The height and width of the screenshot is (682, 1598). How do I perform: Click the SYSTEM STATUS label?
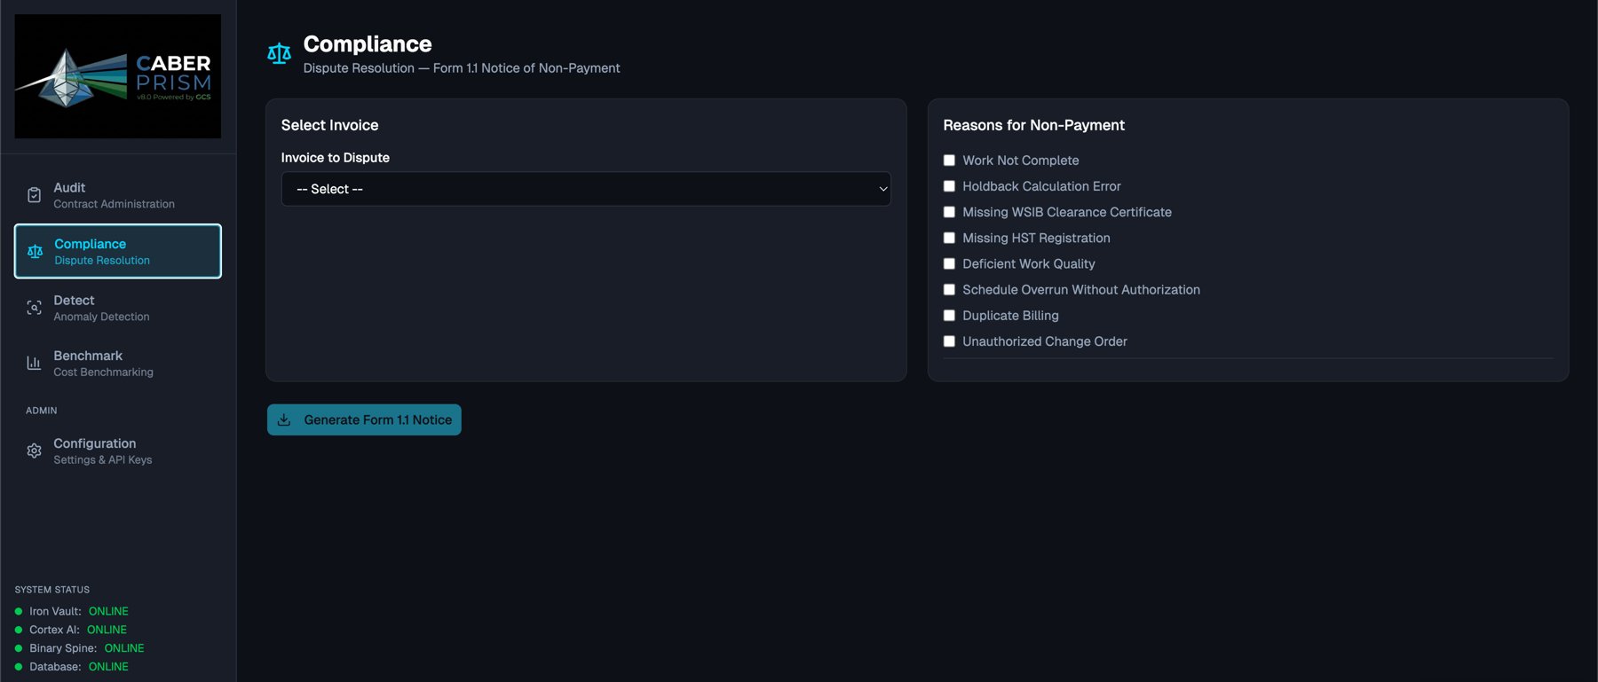tap(52, 590)
